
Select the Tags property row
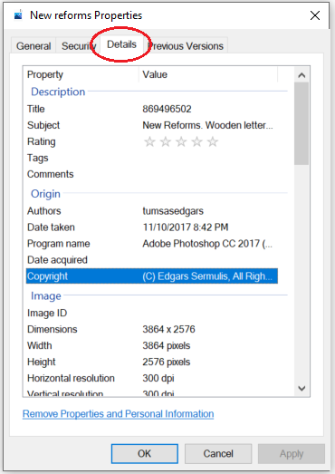tap(152, 158)
